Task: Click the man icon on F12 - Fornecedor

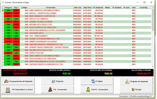Action: coord(50,89)
